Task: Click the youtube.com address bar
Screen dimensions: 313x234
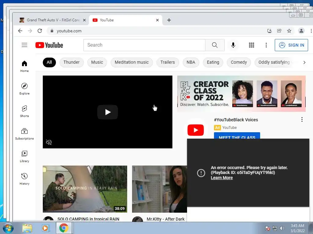Action: 156,31
